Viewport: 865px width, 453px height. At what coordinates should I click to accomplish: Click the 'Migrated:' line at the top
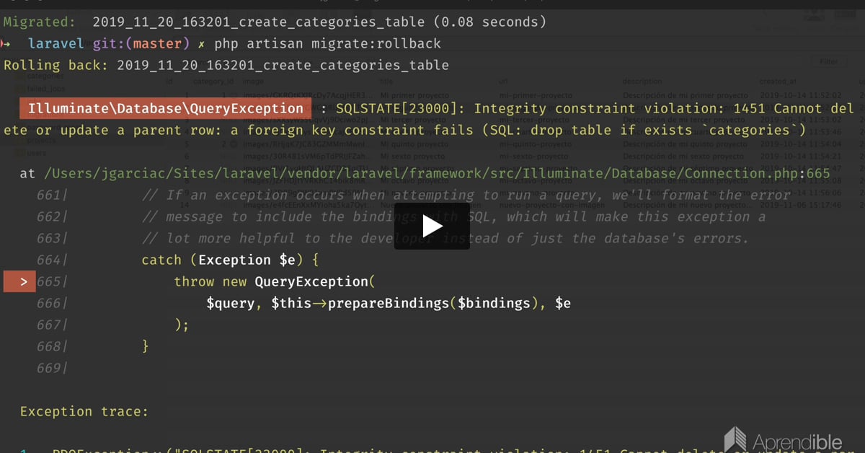pos(275,22)
